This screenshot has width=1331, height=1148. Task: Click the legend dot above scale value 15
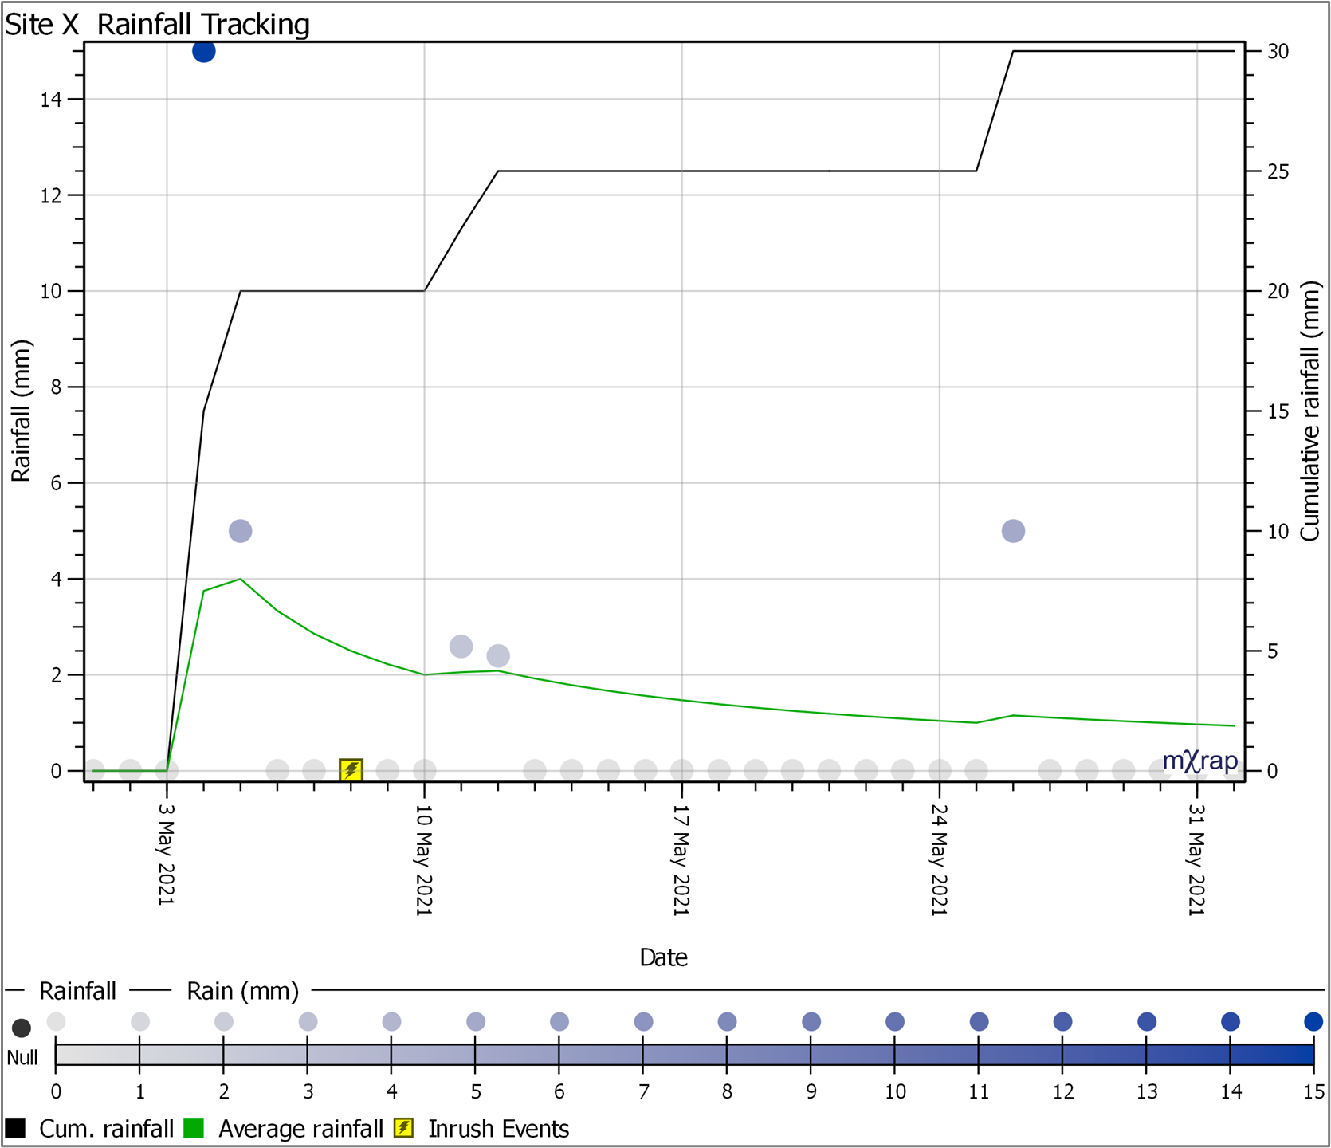(1313, 1021)
